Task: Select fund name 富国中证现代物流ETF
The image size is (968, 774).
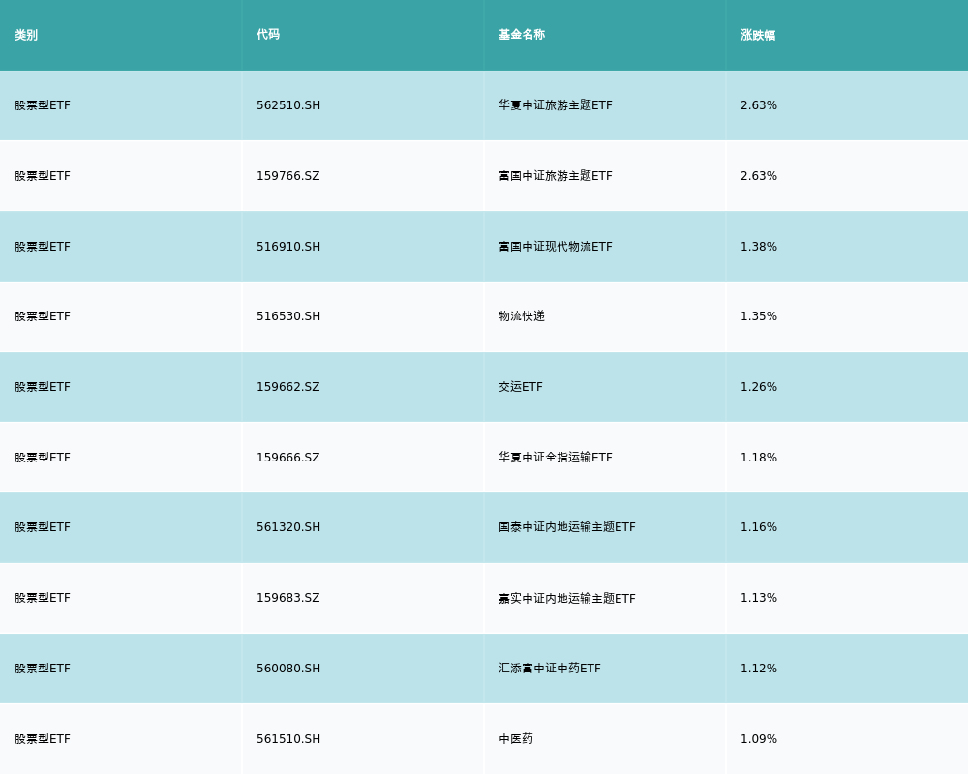Action: [556, 247]
